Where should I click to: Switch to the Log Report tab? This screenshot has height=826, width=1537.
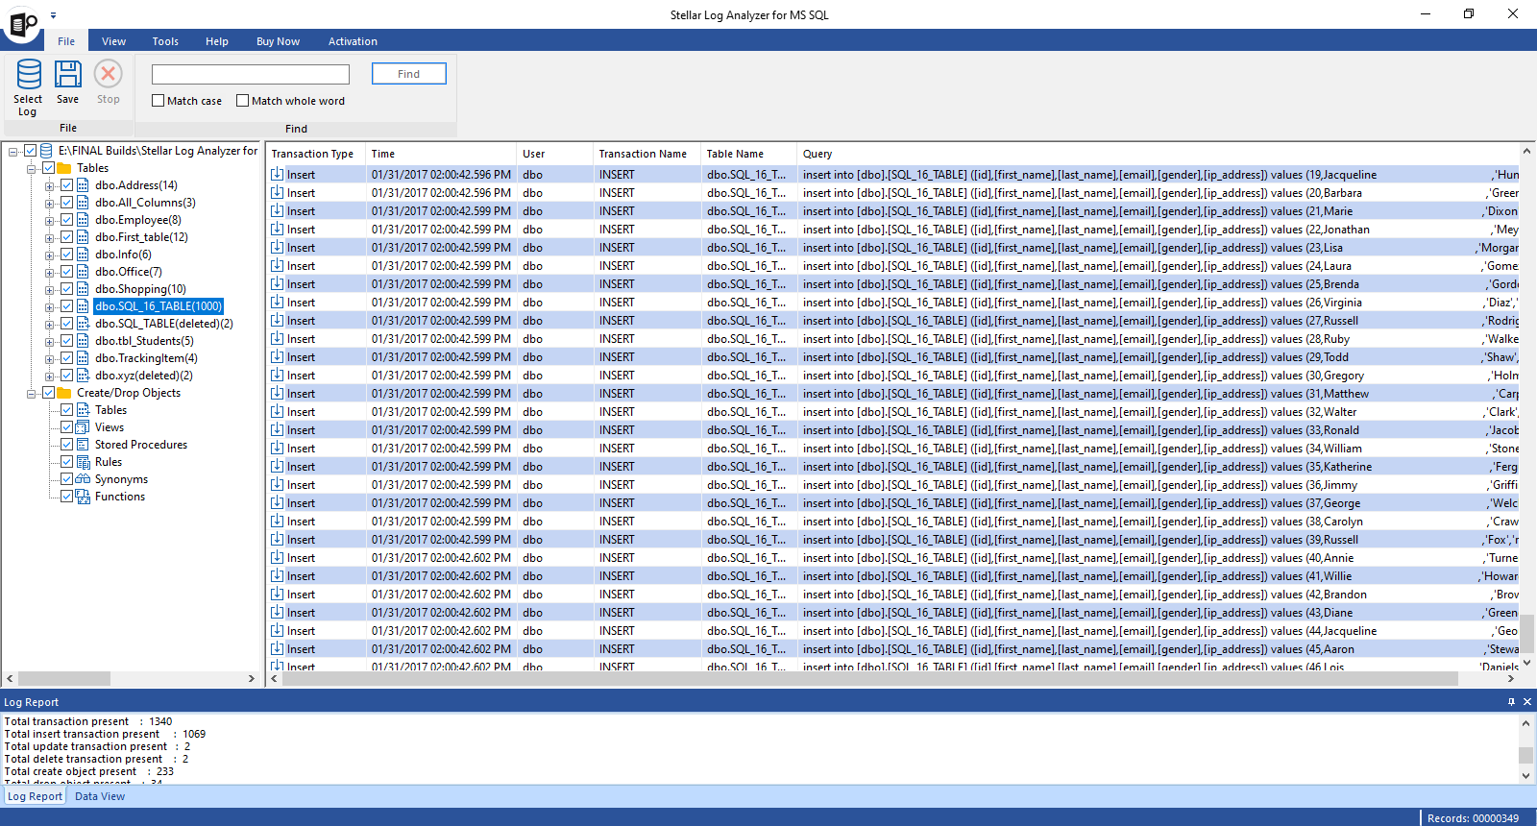tap(35, 796)
